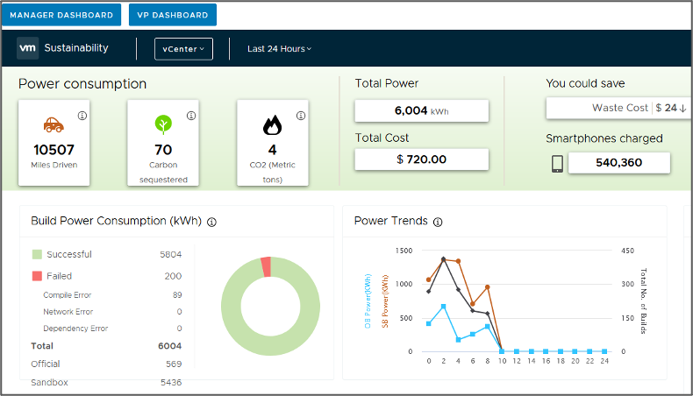Open info icon on Carbon sequestered card

[x=191, y=116]
